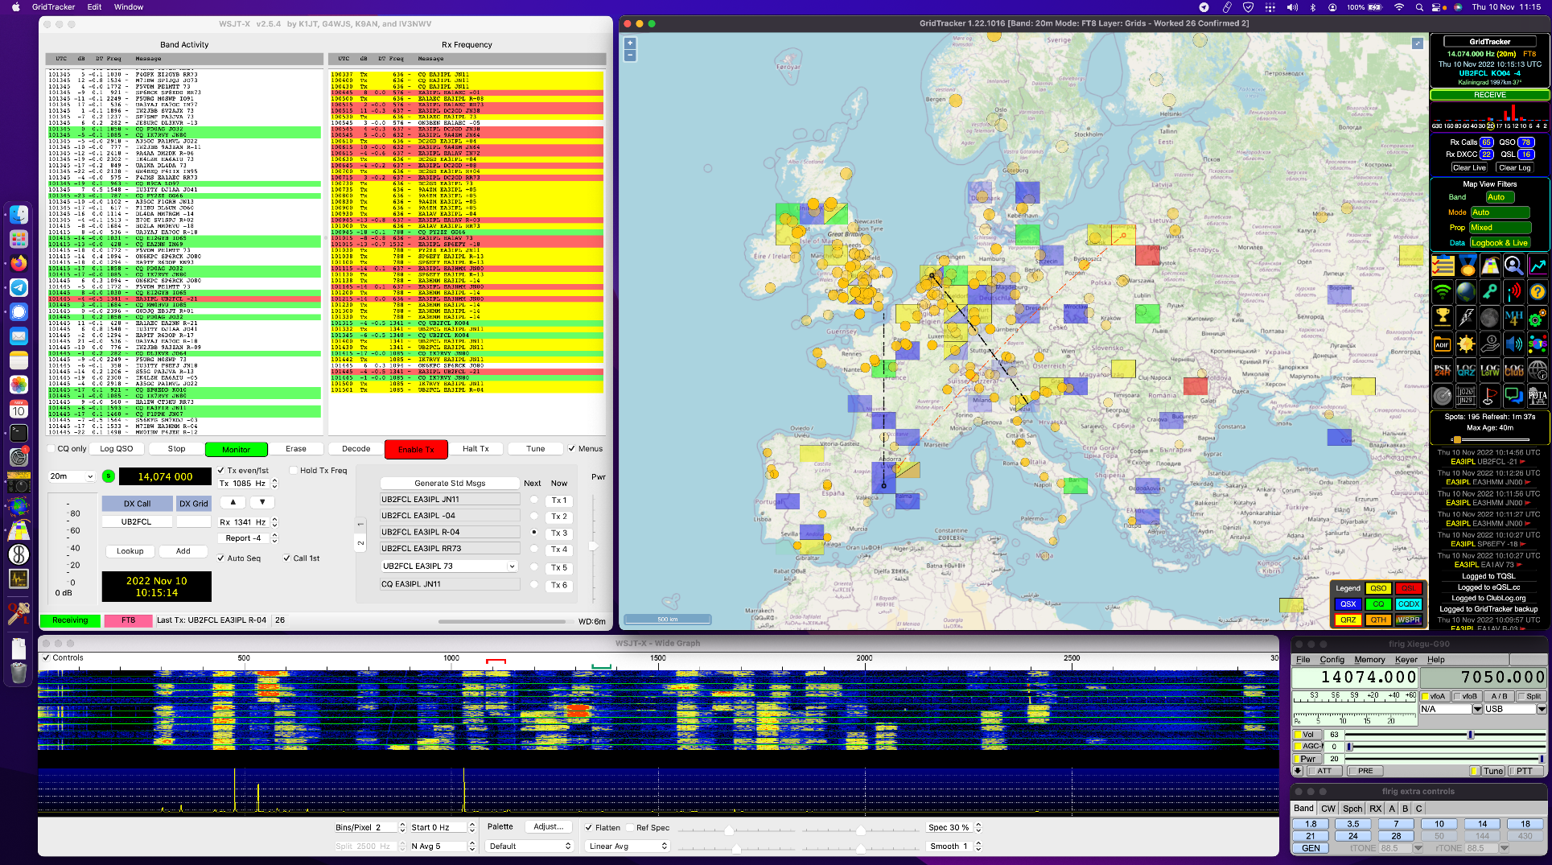Toggle the Flatten checkbox
The width and height of the screenshot is (1552, 865).
coord(589,828)
